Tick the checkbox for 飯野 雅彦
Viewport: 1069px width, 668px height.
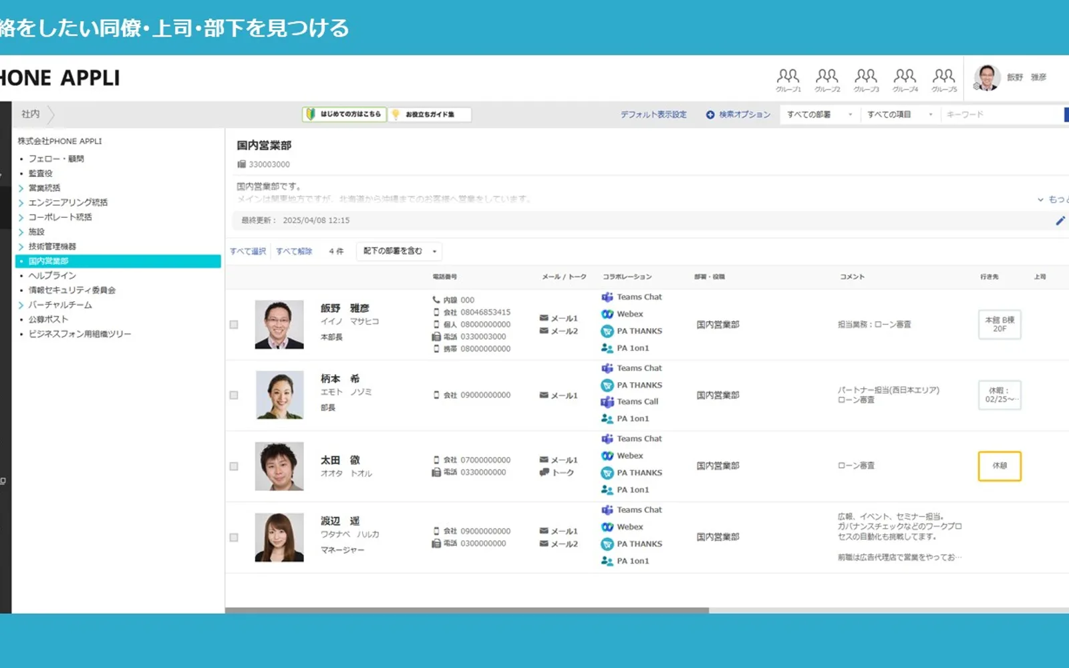(x=234, y=325)
